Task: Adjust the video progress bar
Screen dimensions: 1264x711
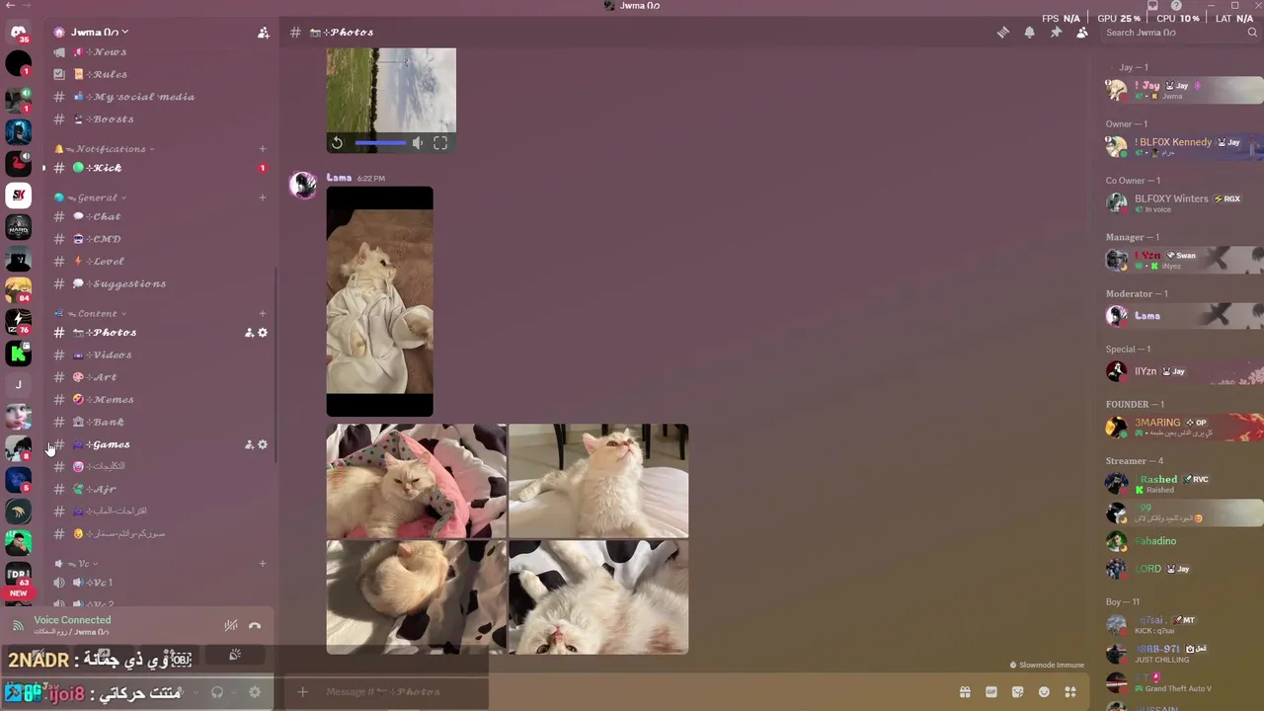Action: (380, 143)
